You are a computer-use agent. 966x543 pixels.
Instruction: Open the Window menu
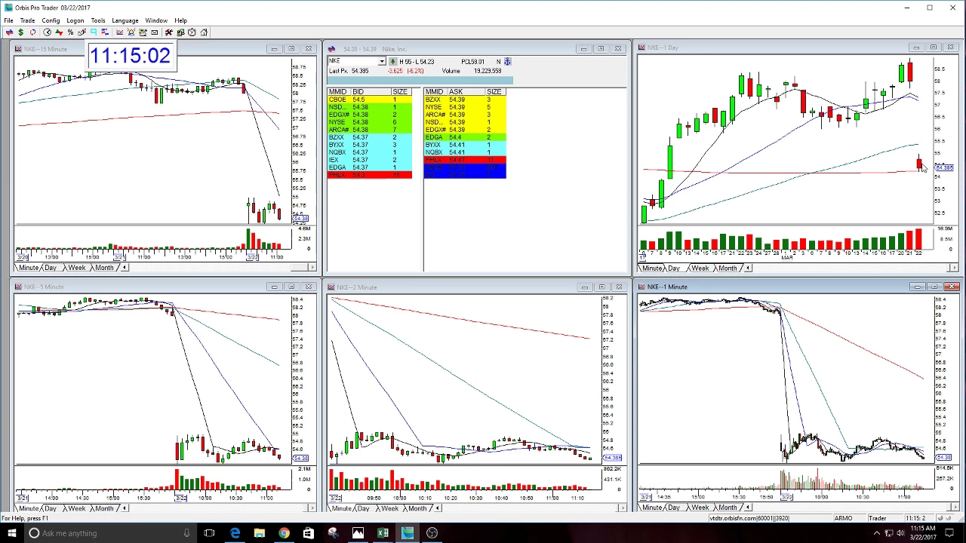(x=156, y=20)
